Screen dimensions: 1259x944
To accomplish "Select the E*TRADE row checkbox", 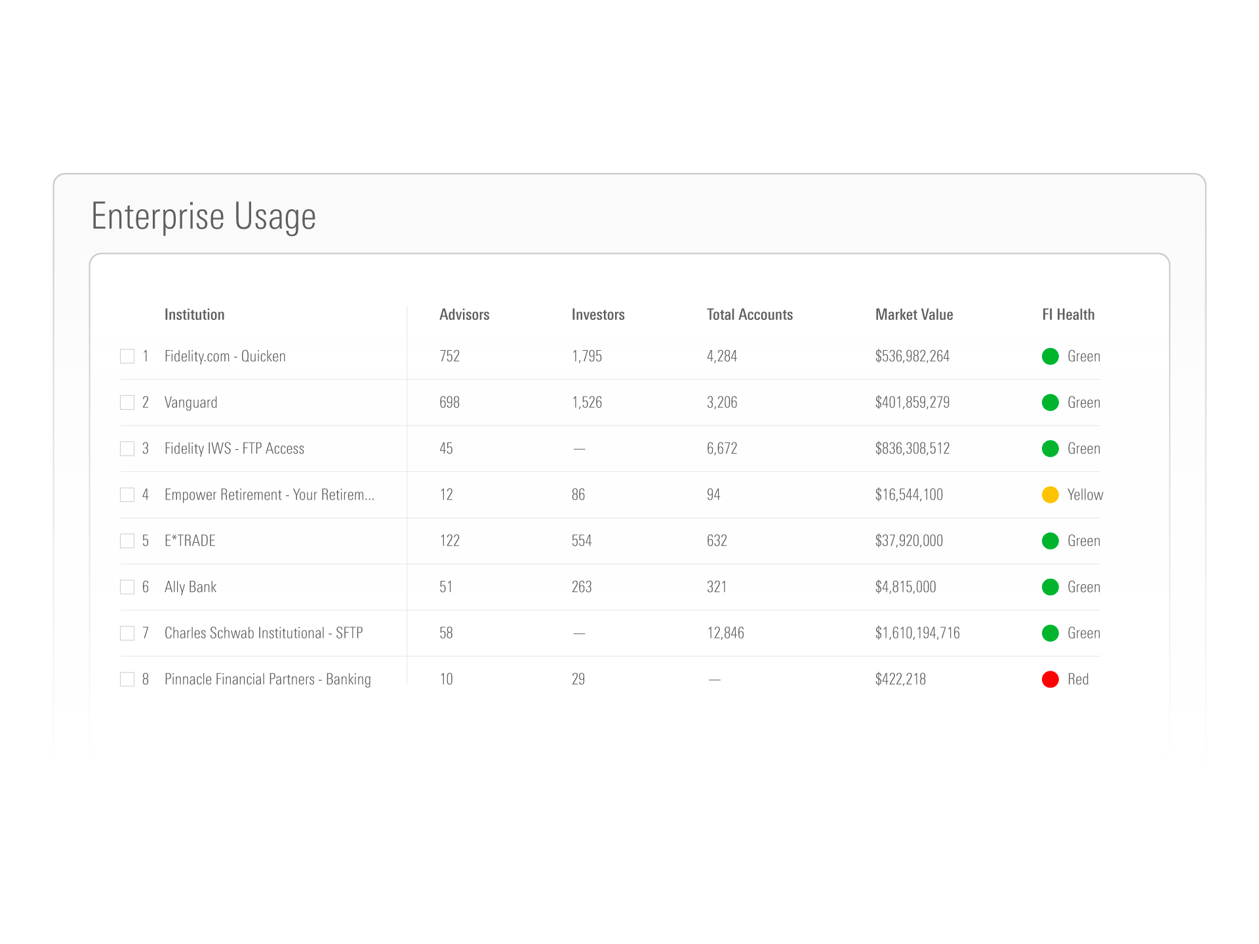I will pos(127,541).
